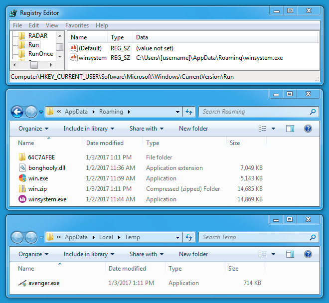The width and height of the screenshot is (329, 303).
Task: Click the Registry Editor title bar icon
Action: coord(13,13)
